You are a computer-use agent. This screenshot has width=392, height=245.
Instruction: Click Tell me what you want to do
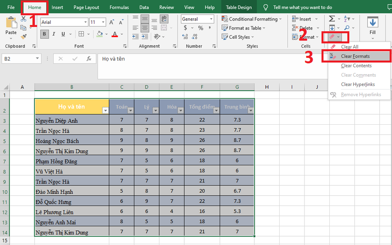[303, 7]
